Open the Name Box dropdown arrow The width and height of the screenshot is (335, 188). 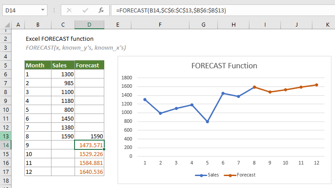tap(43, 10)
